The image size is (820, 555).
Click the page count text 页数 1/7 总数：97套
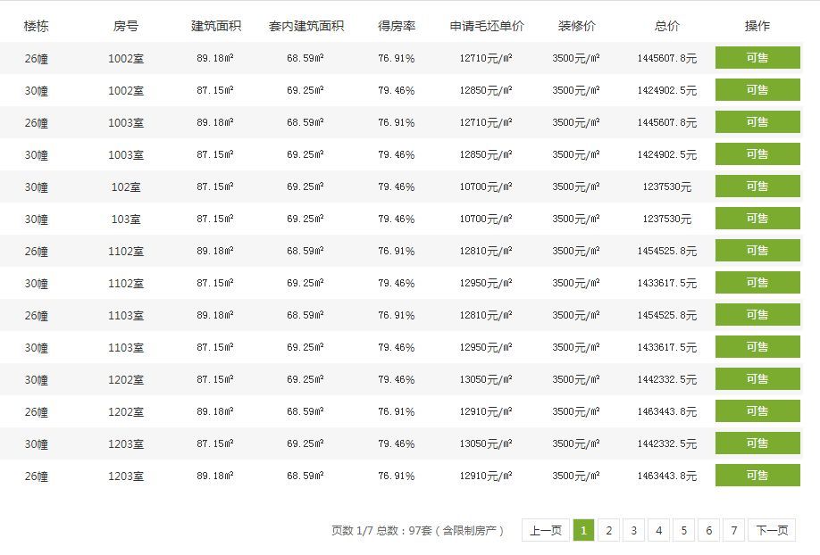(x=381, y=531)
